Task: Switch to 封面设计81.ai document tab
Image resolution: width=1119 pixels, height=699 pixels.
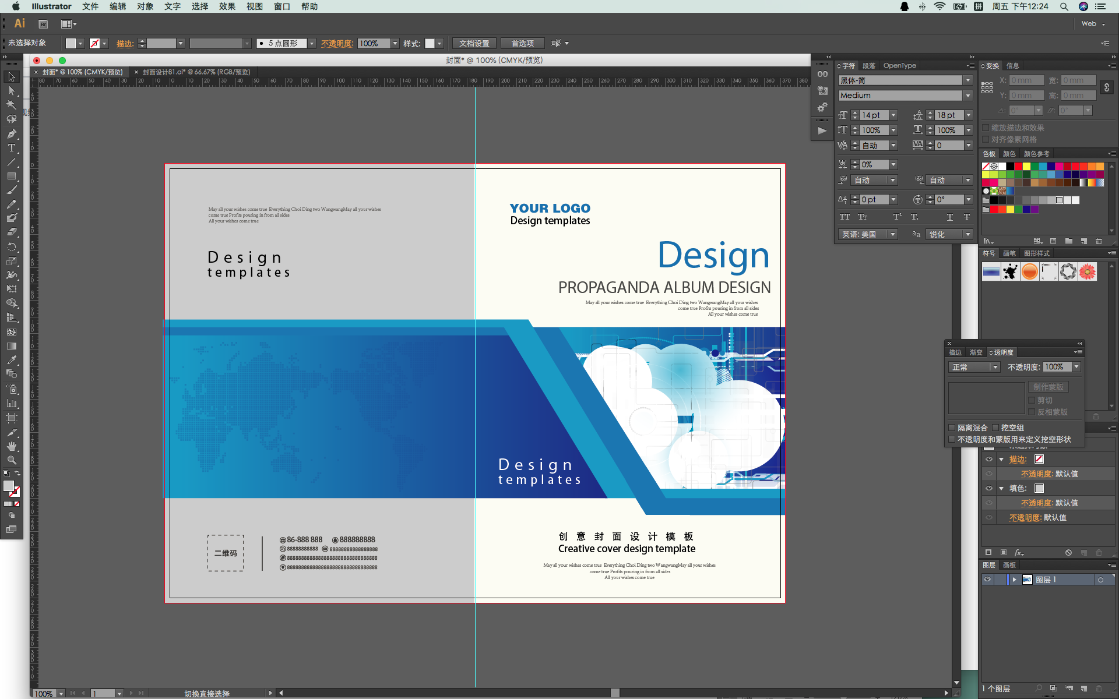Action: tap(196, 72)
